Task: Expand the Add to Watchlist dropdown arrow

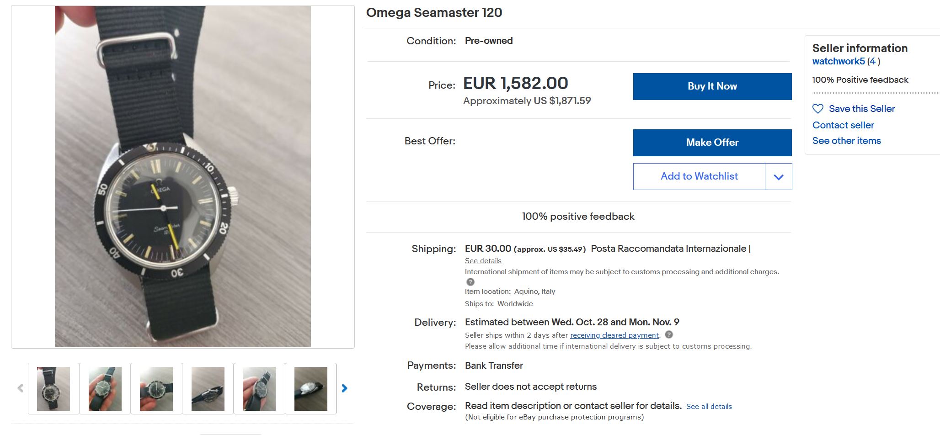Action: coord(779,177)
